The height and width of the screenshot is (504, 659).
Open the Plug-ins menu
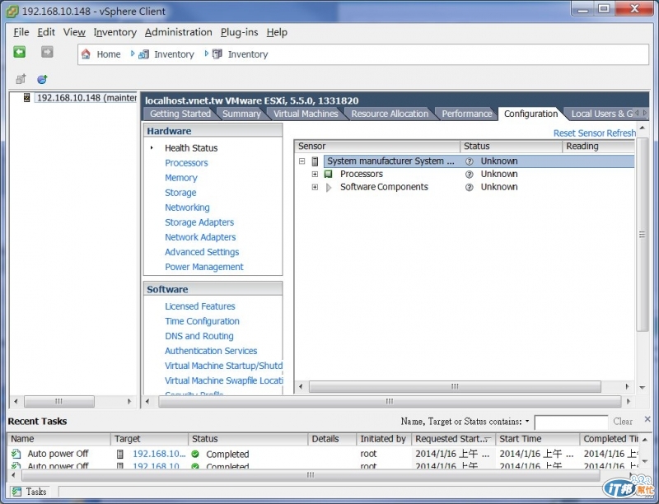point(239,32)
